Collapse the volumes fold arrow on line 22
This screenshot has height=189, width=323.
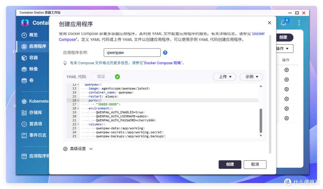tap(78, 124)
